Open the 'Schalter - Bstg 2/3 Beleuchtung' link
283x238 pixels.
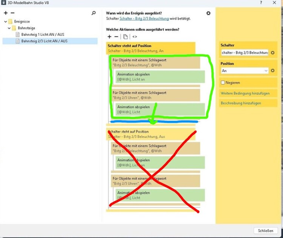tap(144, 18)
